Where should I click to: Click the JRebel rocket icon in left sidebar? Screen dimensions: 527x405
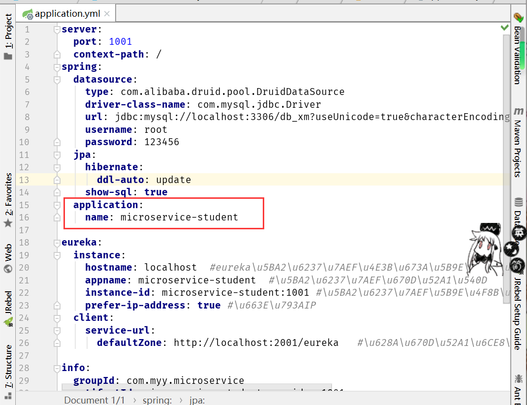pos(8,323)
